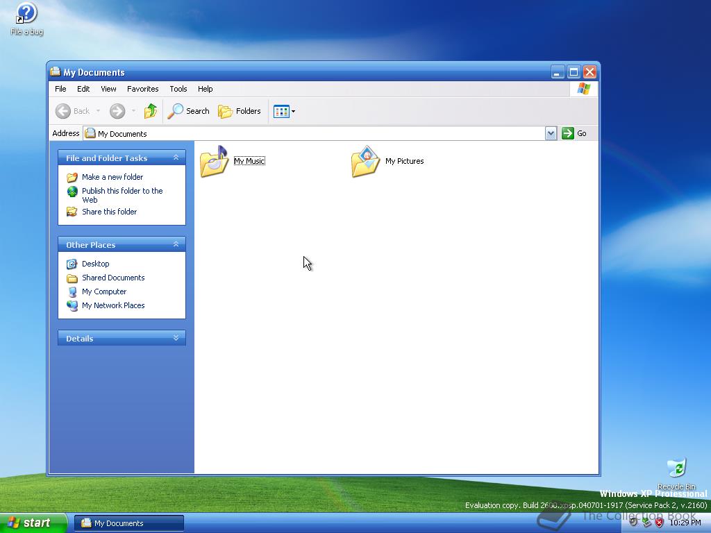Click the Make a new folder icon
Viewport: 711px width, 533px height.
click(72, 177)
